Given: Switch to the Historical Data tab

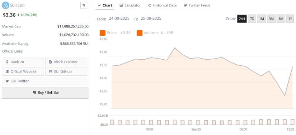Looking at the screenshot, I should pos(162,5).
